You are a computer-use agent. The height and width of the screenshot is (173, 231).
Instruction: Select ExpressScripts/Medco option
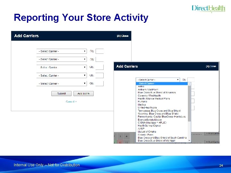(162, 119)
